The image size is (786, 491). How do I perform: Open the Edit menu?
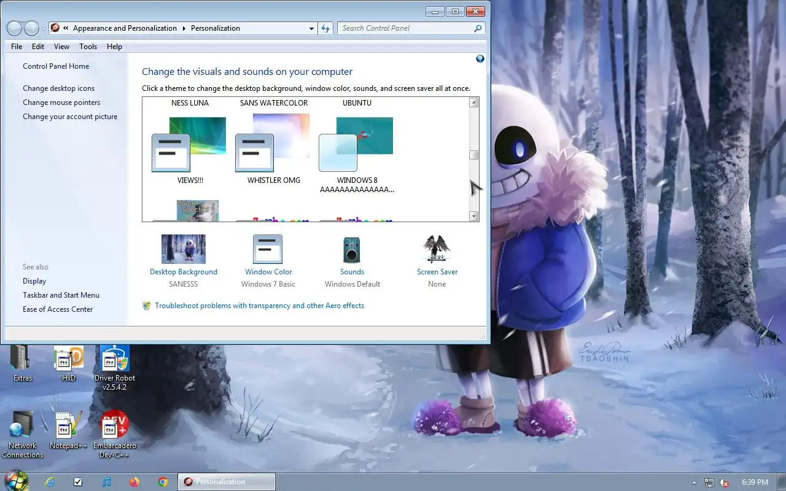[38, 47]
